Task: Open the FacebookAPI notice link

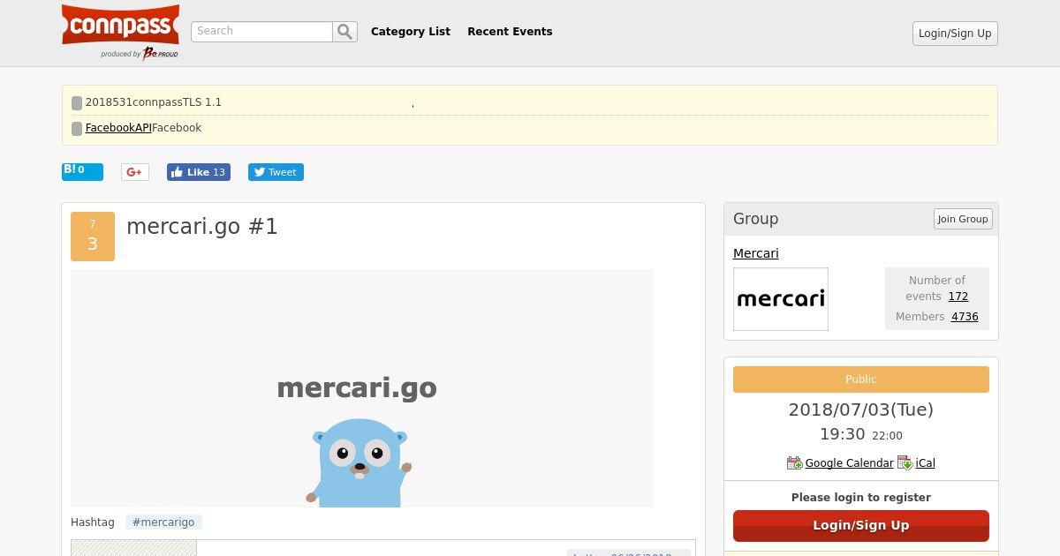Action: [x=118, y=128]
